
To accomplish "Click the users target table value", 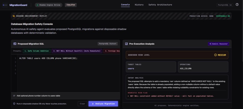I will click(131, 68).
